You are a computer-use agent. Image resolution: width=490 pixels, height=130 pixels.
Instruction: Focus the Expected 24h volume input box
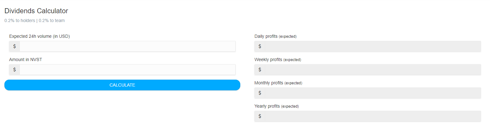[x=127, y=46]
